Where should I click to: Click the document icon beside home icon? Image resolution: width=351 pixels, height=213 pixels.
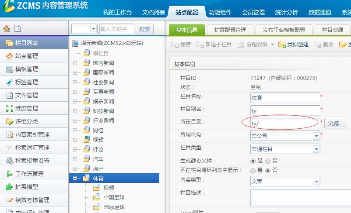point(18,29)
